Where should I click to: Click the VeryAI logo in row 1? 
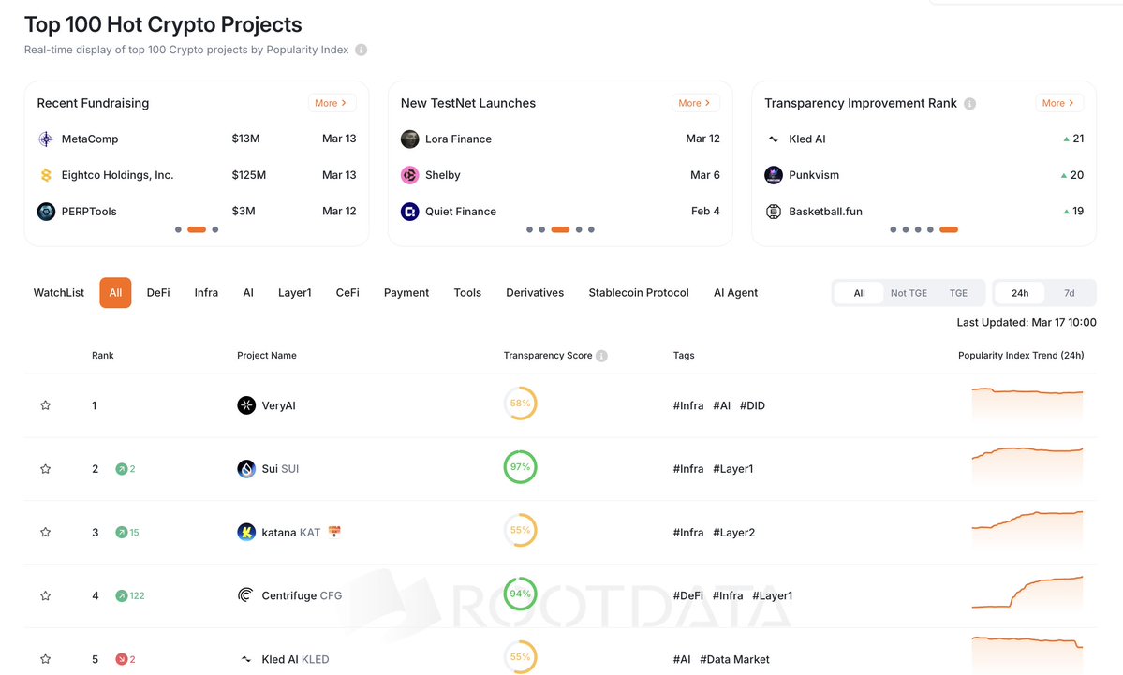246,405
